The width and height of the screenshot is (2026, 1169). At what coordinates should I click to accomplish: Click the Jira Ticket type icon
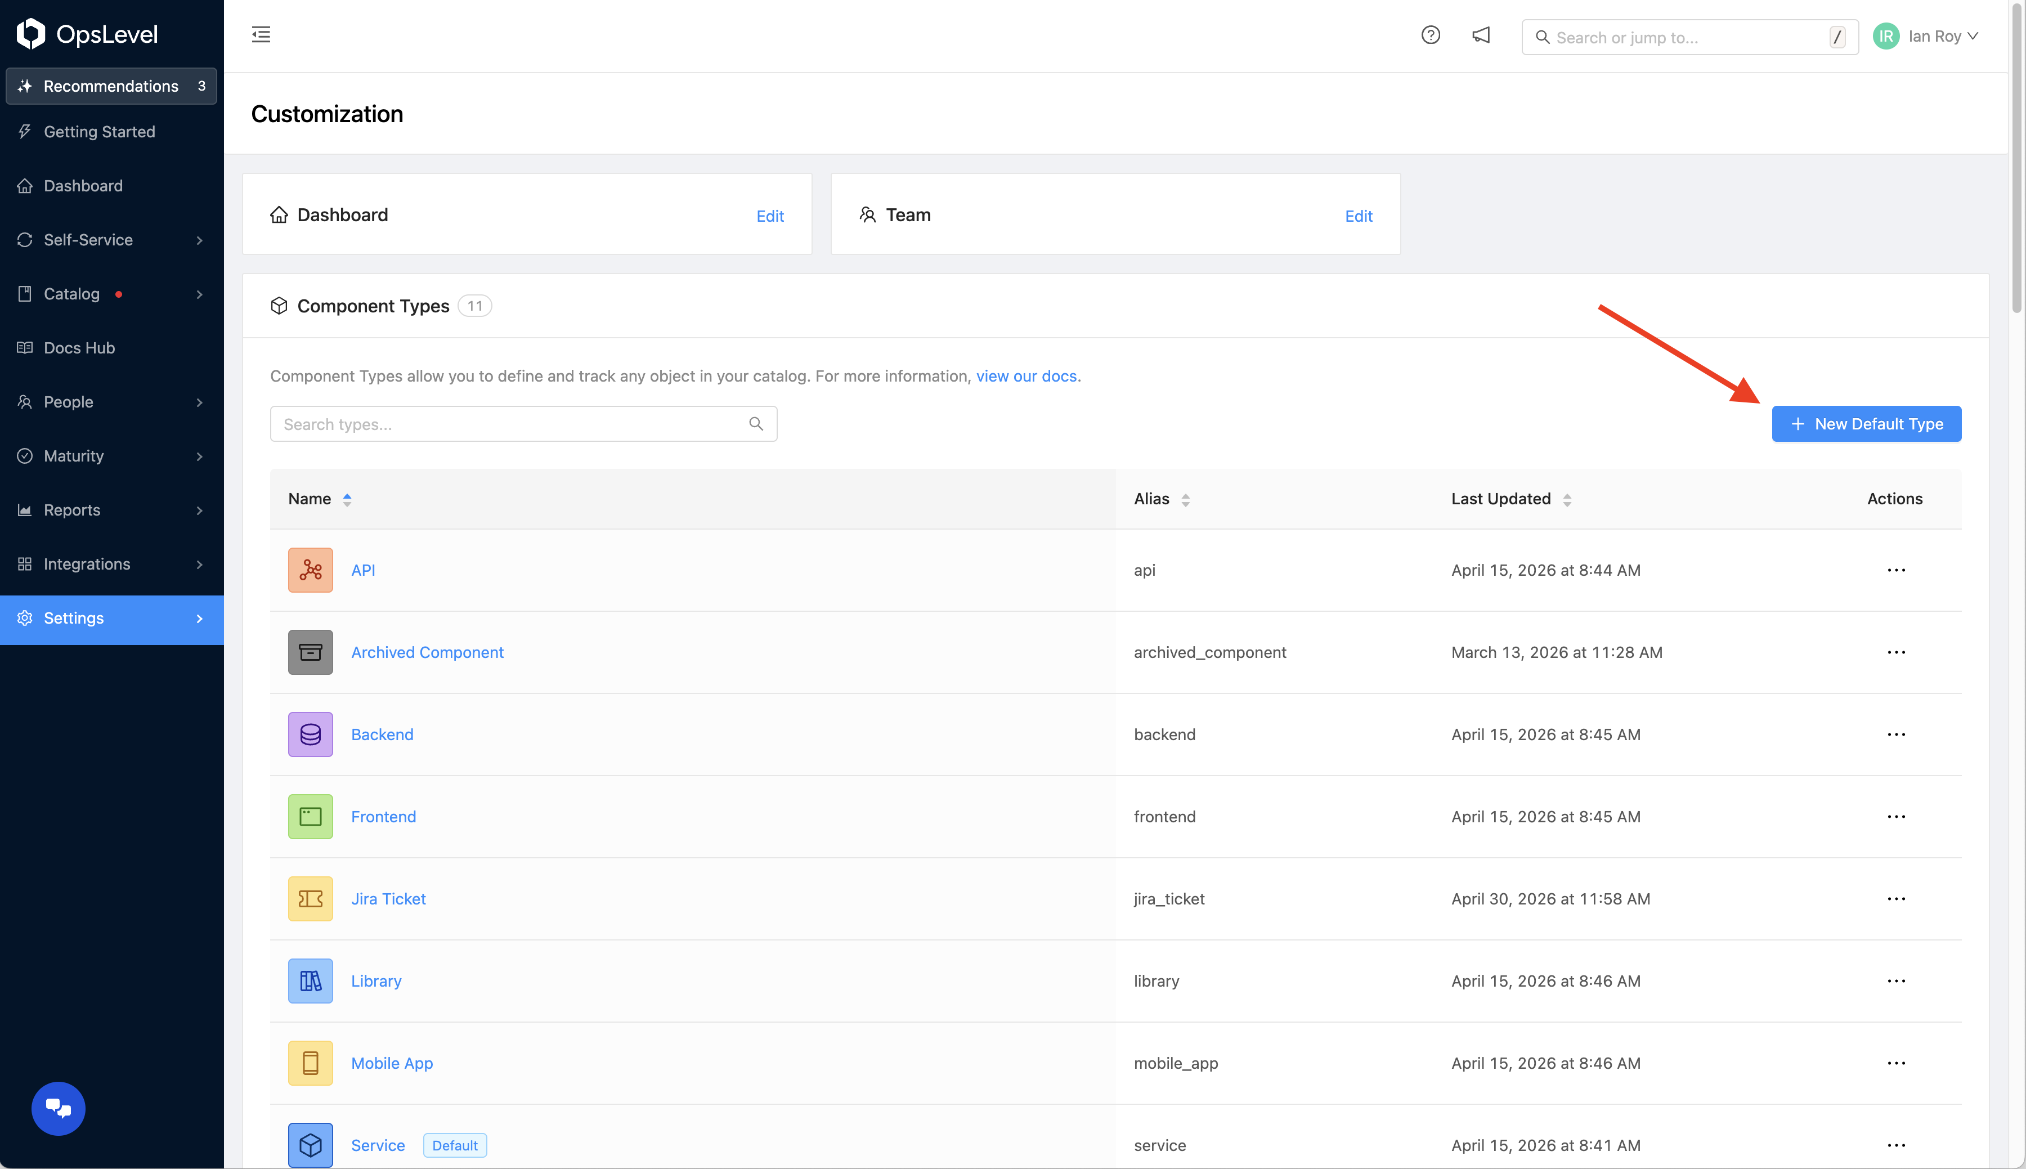(x=311, y=898)
